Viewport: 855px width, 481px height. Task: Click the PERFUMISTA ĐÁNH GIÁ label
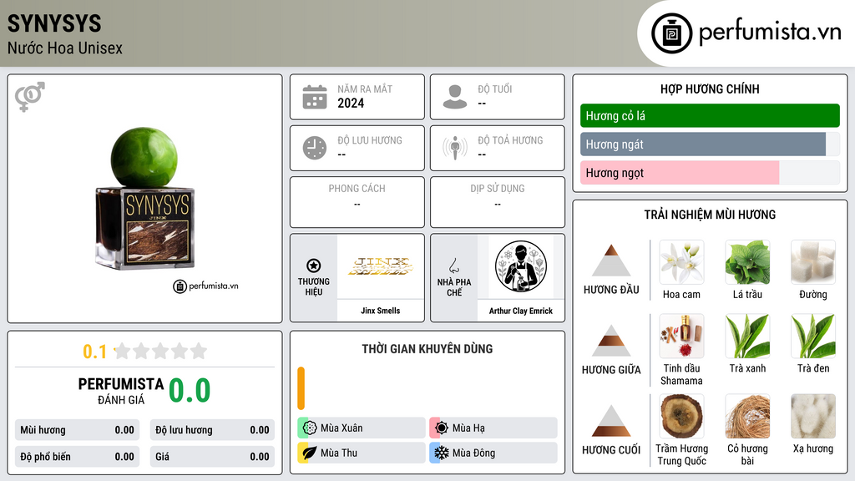coord(121,391)
